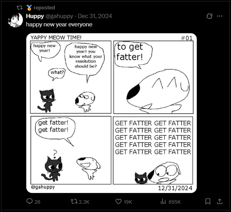Click the reply speech bubble icon
Viewport: 231px width, 212px height.
pos(29,201)
